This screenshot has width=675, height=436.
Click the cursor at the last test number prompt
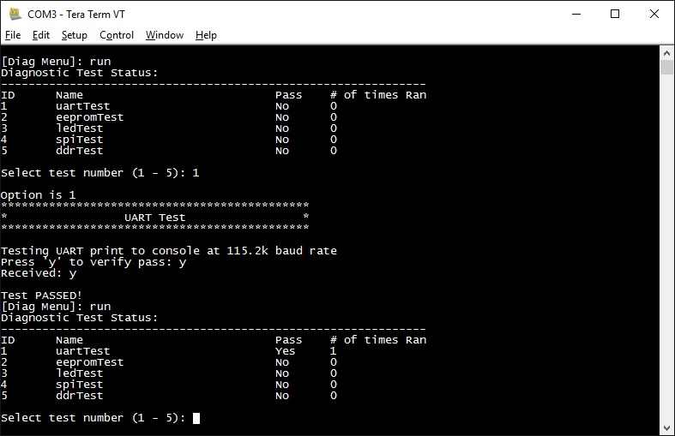[x=196, y=418]
